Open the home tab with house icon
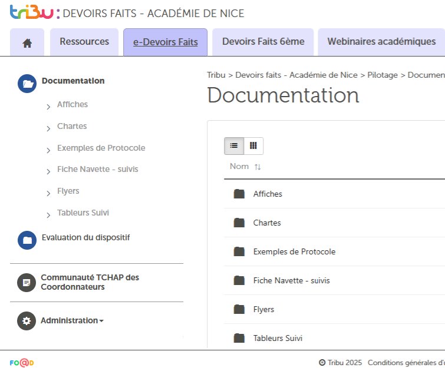Viewport: 445px width, 371px height. point(27,42)
